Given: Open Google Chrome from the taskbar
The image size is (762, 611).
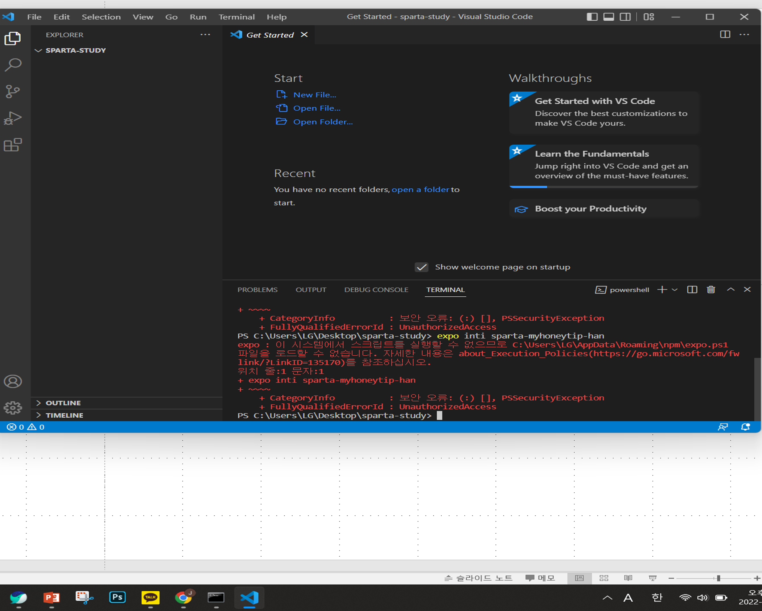Looking at the screenshot, I should pyautogui.click(x=184, y=597).
